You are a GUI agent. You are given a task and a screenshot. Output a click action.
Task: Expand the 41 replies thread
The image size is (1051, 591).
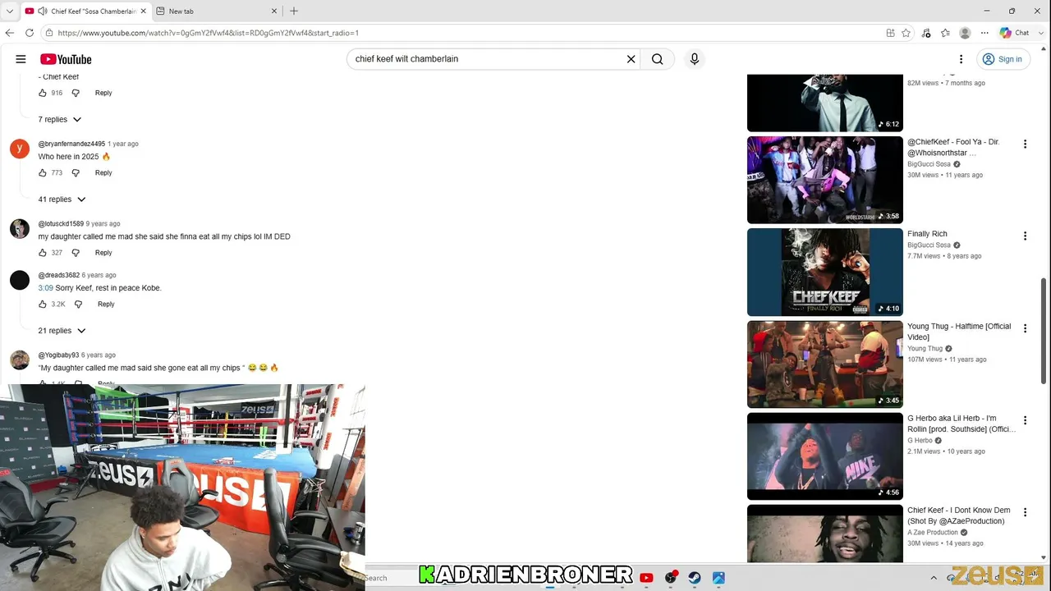62,199
